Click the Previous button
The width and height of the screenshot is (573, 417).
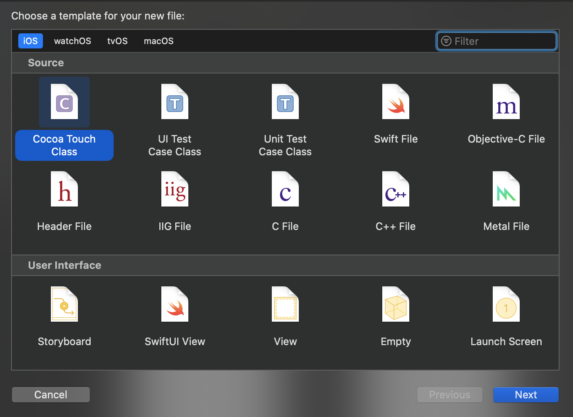click(450, 395)
